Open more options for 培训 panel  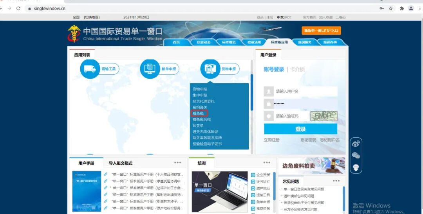pyautogui.click(x=267, y=162)
